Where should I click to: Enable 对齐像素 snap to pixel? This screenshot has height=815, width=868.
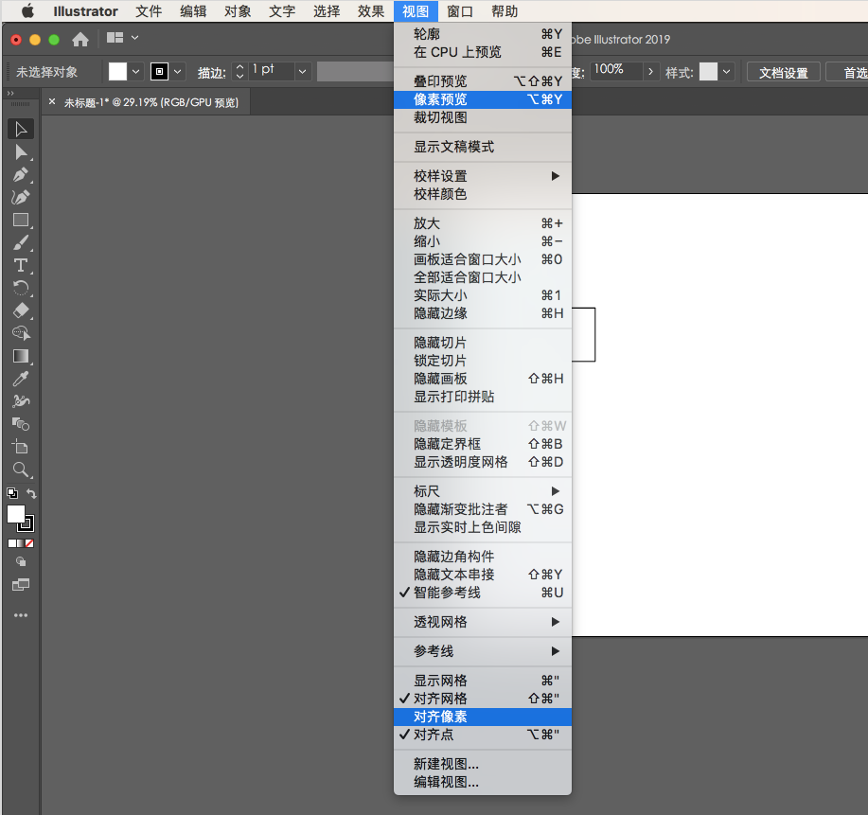tap(483, 717)
